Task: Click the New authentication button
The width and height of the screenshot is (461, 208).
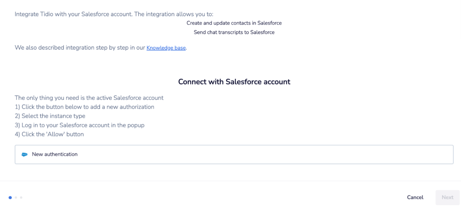Action: [x=234, y=154]
